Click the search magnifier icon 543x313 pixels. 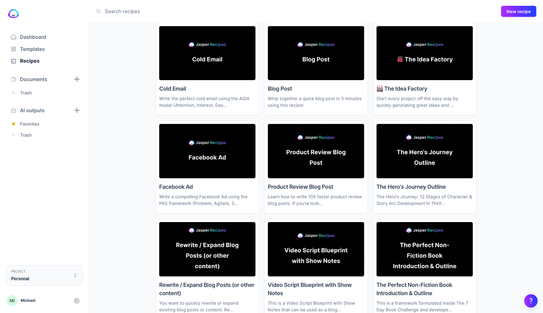(99, 11)
